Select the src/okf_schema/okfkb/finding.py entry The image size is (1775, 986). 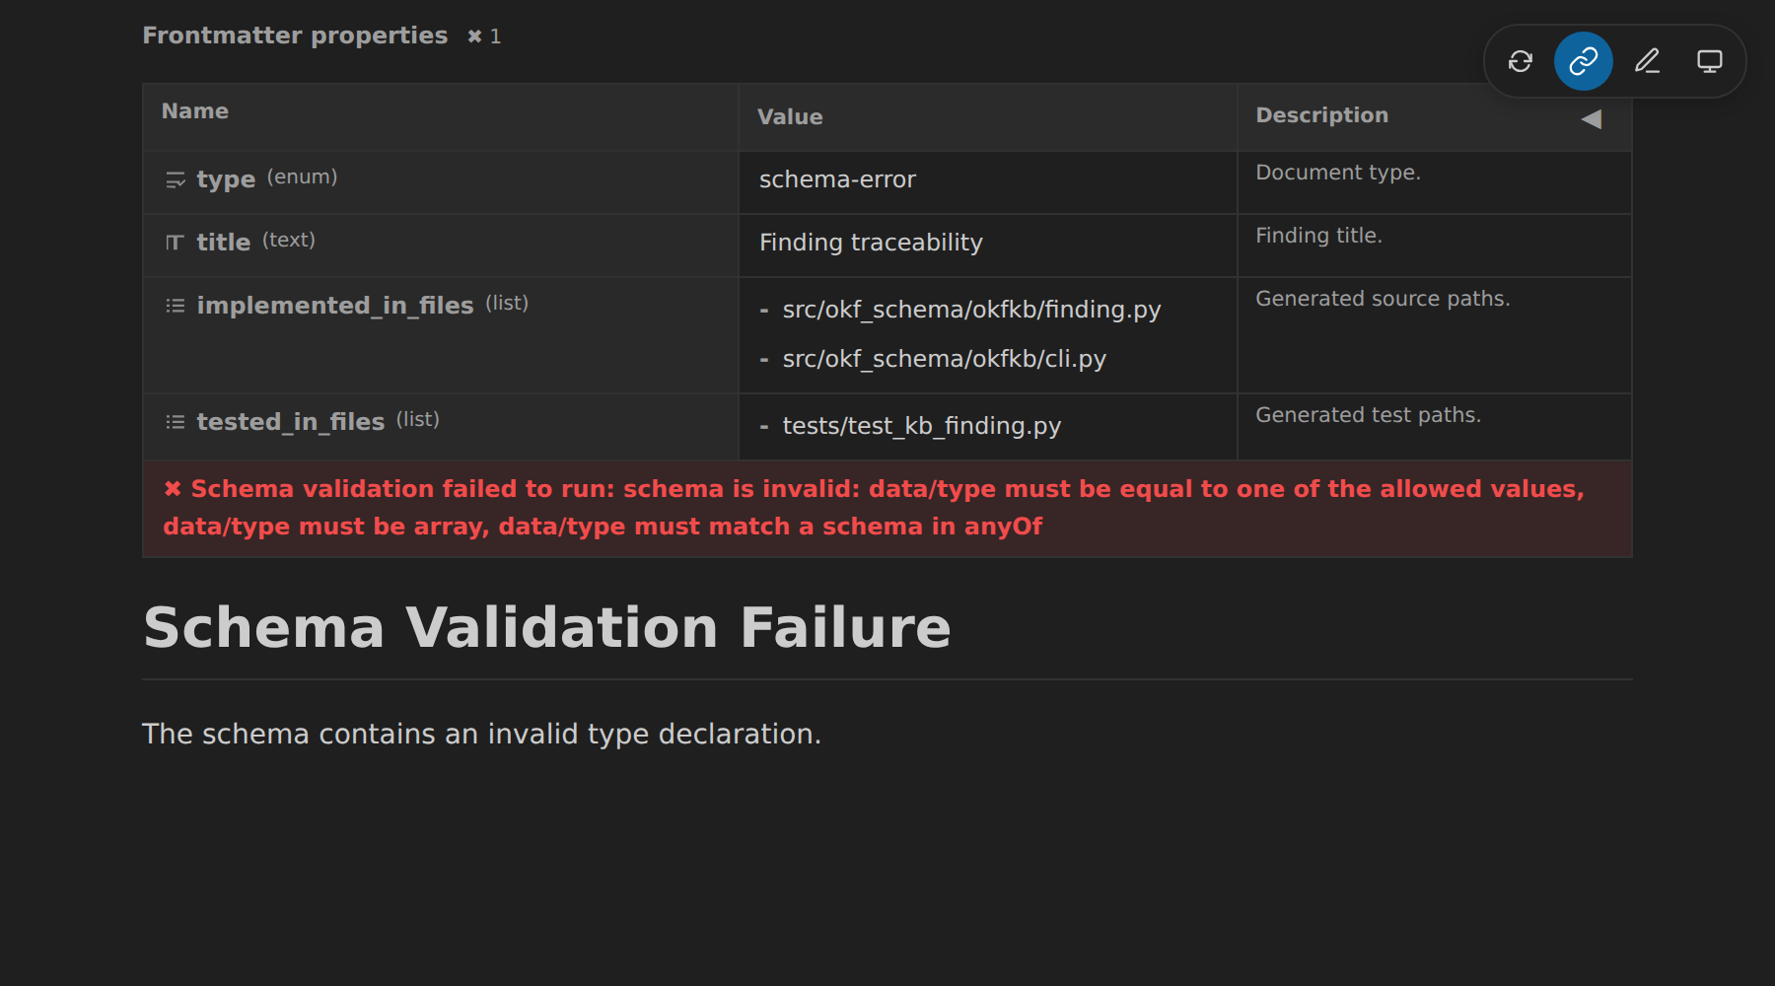click(x=971, y=310)
